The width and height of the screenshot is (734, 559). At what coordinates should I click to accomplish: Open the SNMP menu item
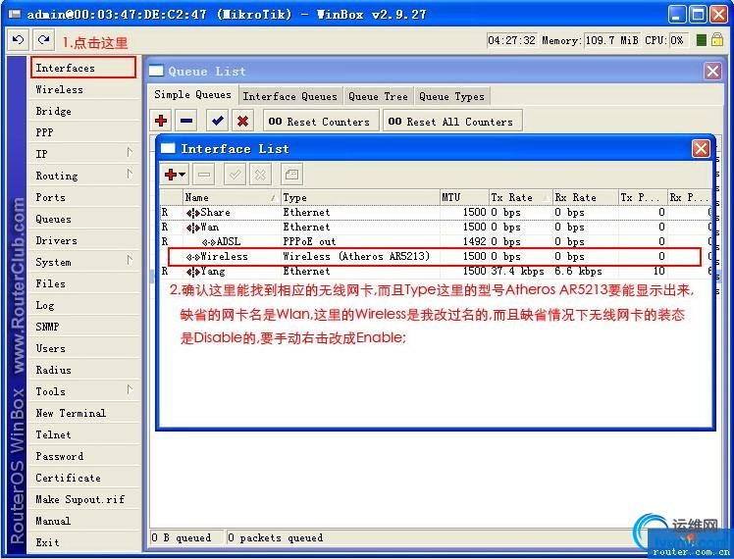[x=84, y=327]
